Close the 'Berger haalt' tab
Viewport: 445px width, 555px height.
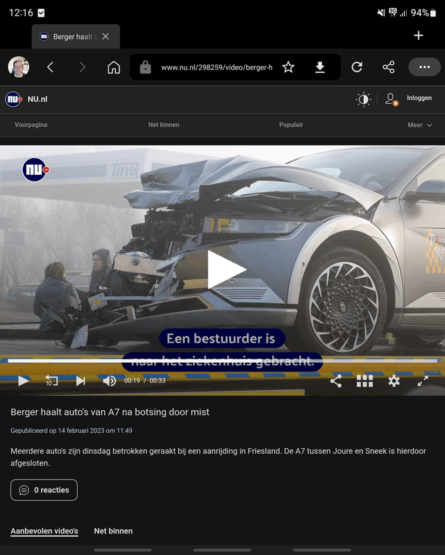pos(106,37)
